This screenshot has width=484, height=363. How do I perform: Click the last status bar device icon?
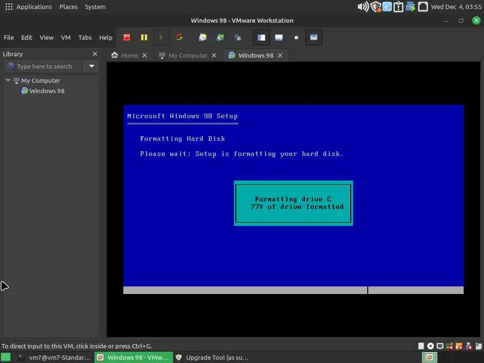click(x=478, y=346)
